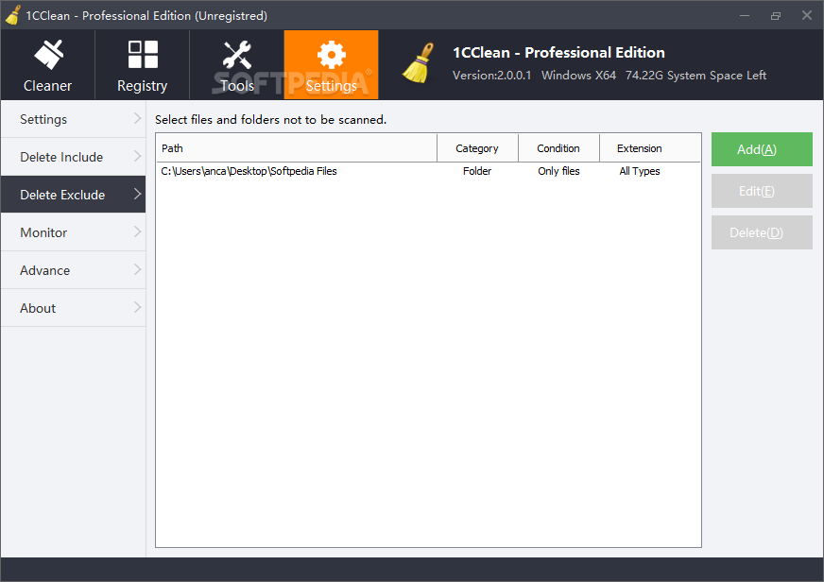The image size is (824, 582).
Task: Open the Monitor sidebar item
Action: [x=73, y=232]
